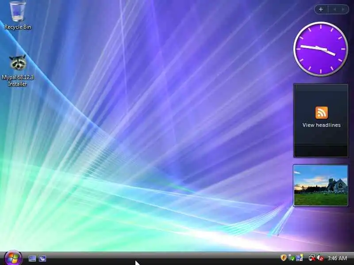This screenshot has width=354, height=265.
Task: Open the Windows Start orb
Action: tap(13, 258)
